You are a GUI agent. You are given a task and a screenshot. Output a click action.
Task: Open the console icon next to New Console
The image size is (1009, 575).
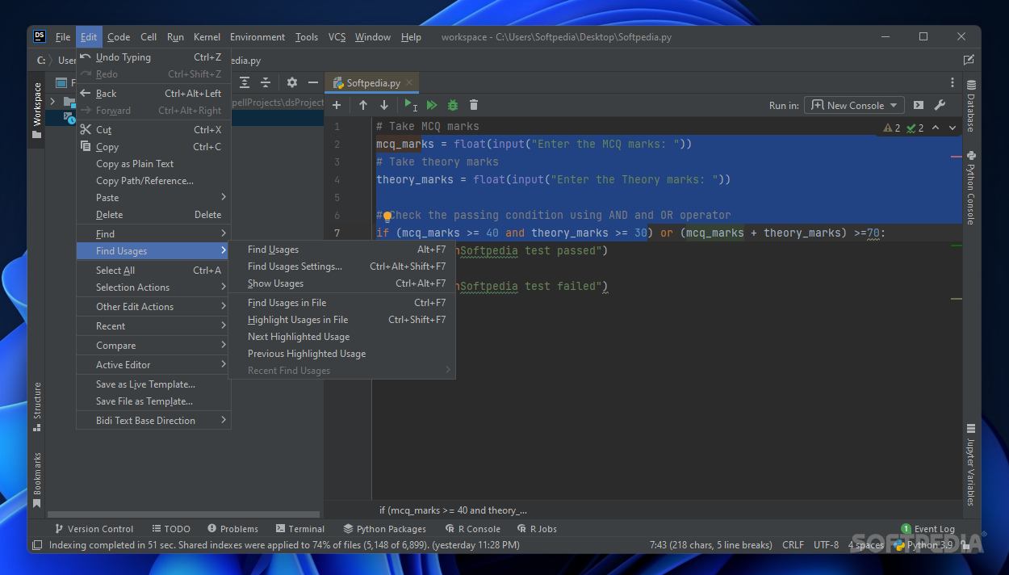point(919,106)
